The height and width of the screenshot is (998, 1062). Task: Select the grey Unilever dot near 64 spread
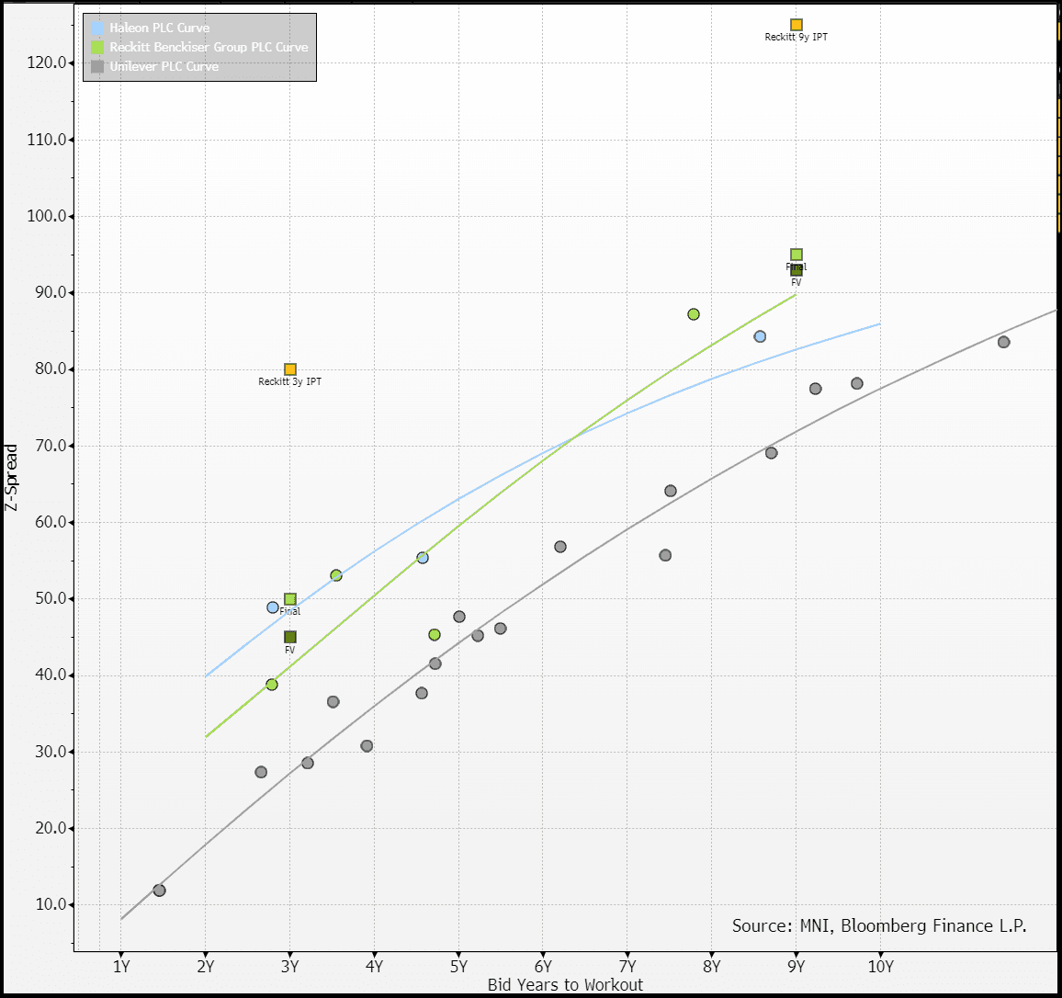[671, 491]
